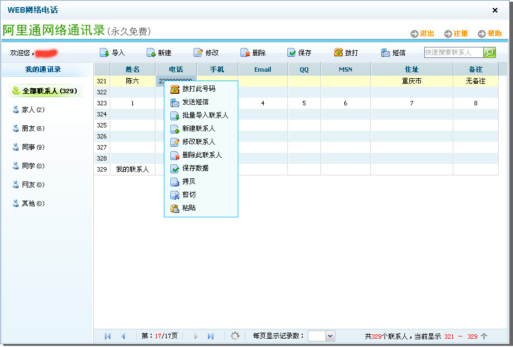513x347 pixels.
Task: Click the Email column header
Action: [263, 70]
